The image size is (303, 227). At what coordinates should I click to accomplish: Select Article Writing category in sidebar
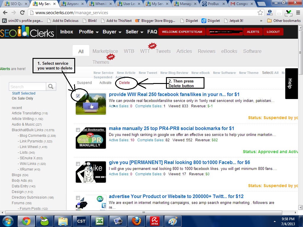[x=28, y=119]
